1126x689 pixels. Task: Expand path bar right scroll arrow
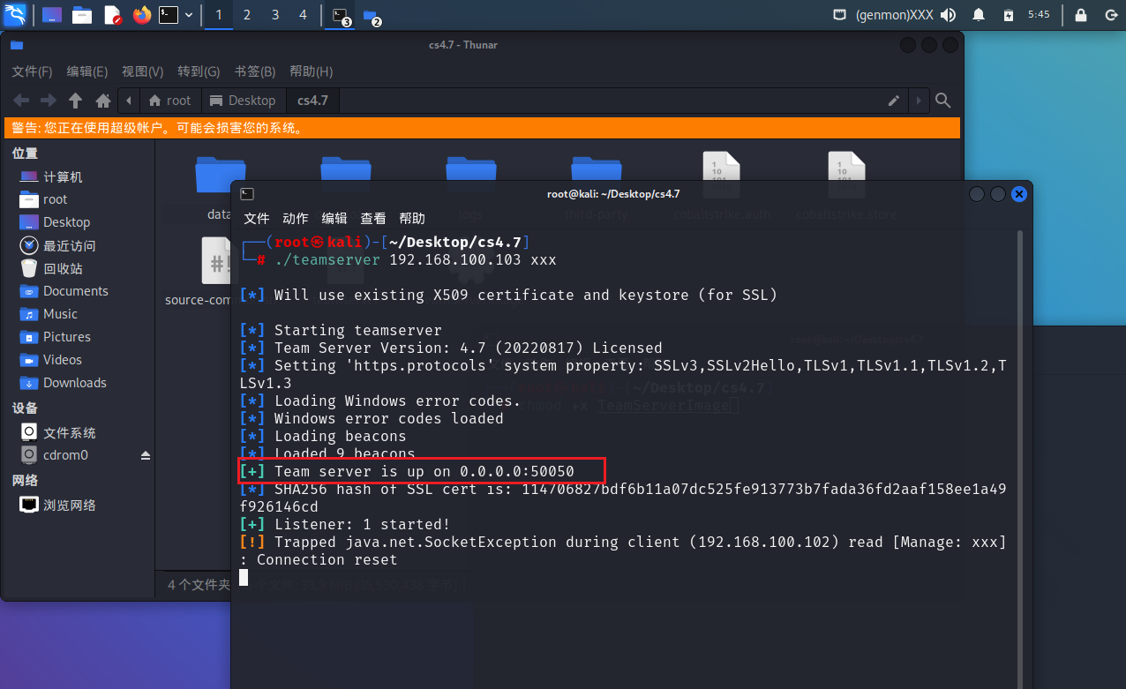tap(919, 101)
